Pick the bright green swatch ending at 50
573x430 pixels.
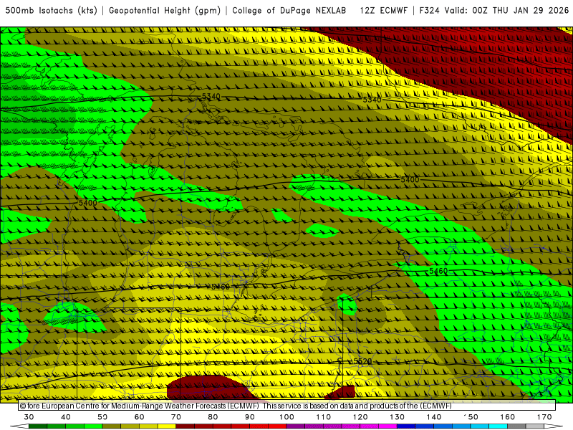[x=93, y=426]
